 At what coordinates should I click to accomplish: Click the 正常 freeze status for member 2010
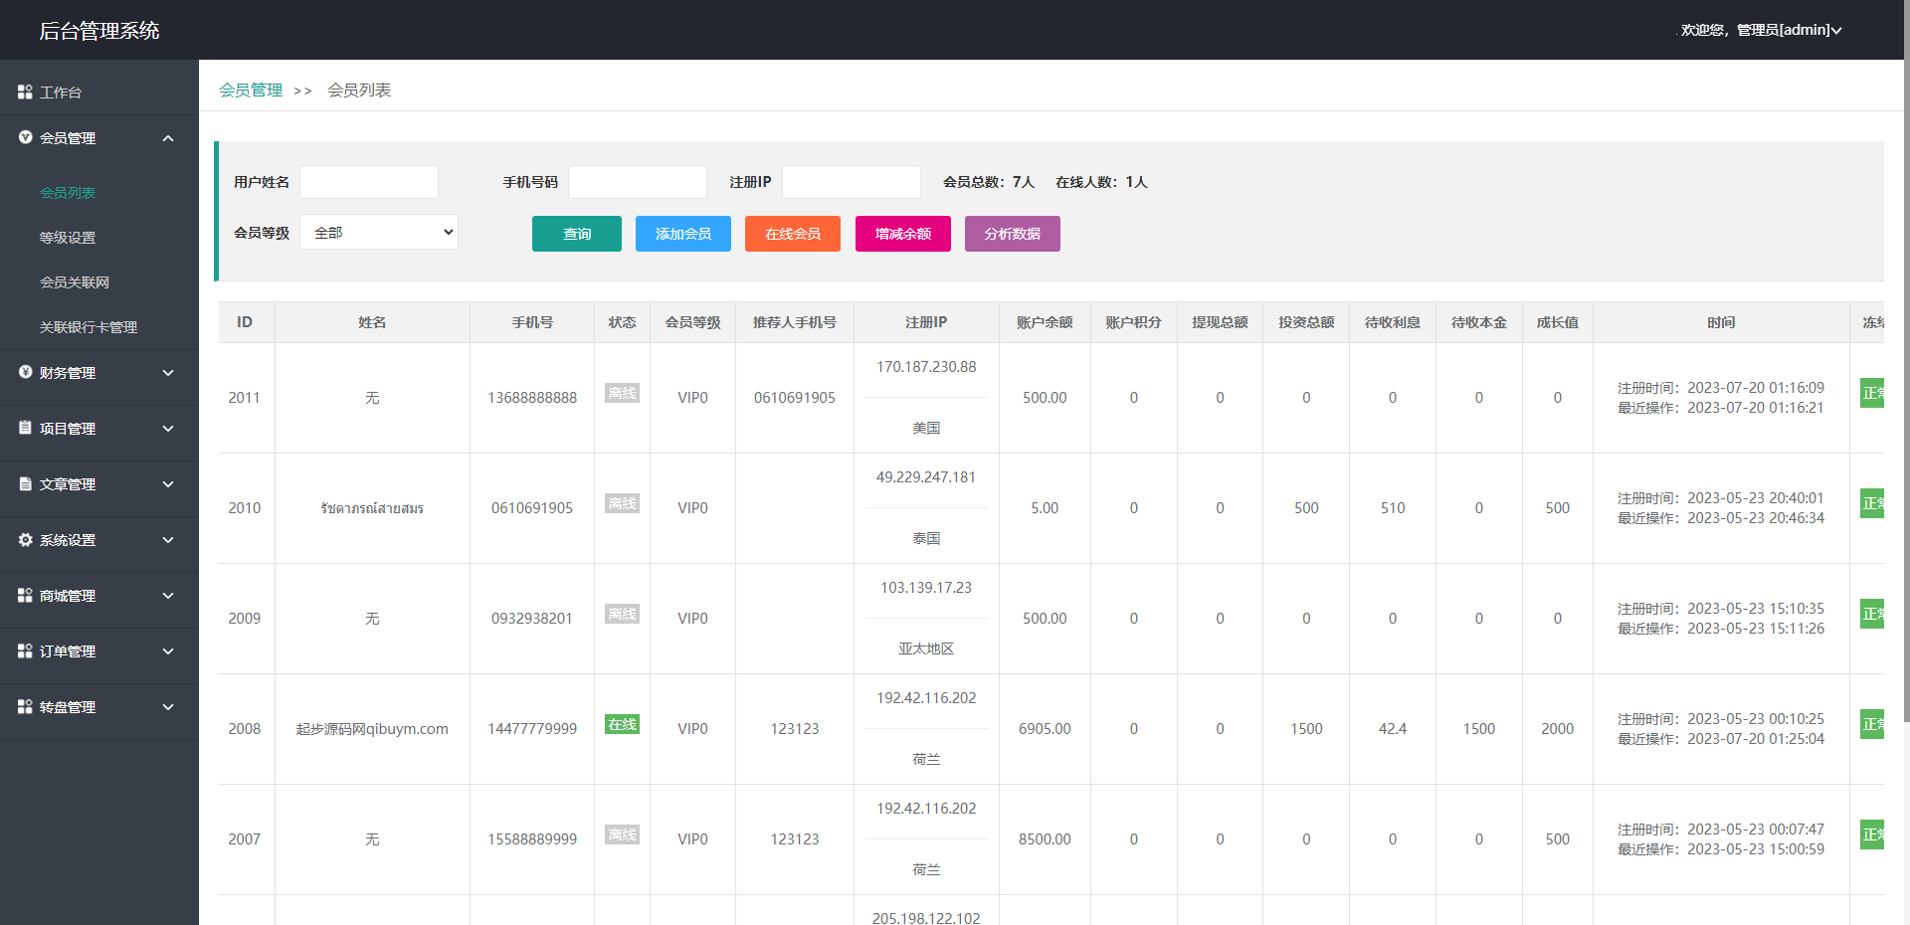click(1872, 503)
